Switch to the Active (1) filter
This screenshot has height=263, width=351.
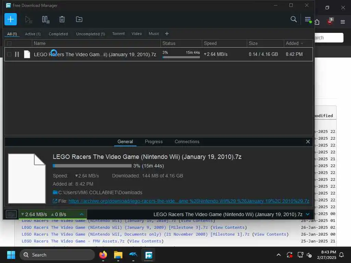point(33,34)
